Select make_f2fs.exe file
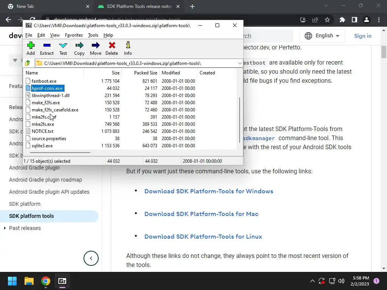387x290 pixels. 46,103
